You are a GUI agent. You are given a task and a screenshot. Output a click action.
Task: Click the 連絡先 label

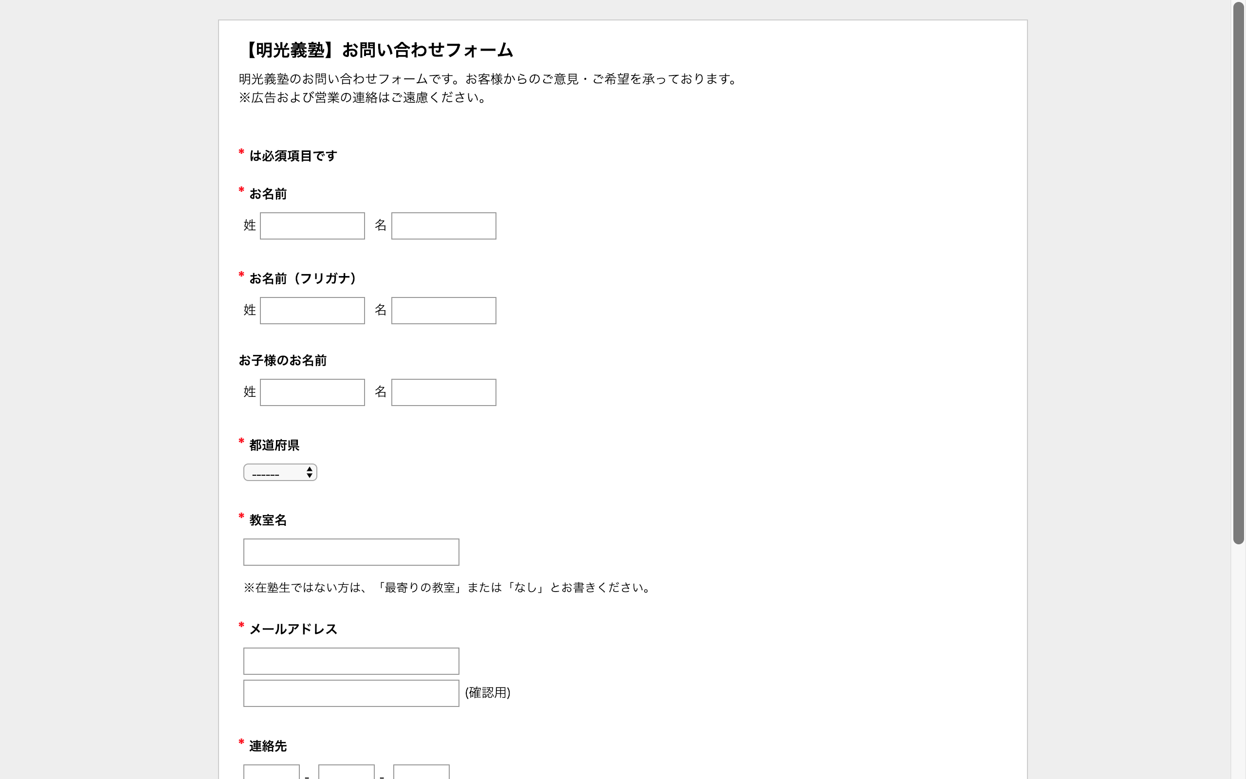click(268, 745)
